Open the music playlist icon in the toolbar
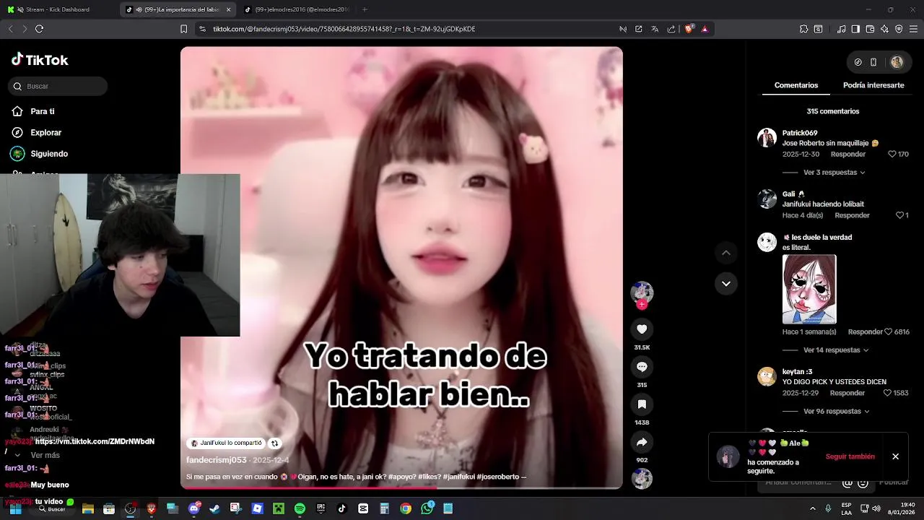 pyautogui.click(x=841, y=29)
